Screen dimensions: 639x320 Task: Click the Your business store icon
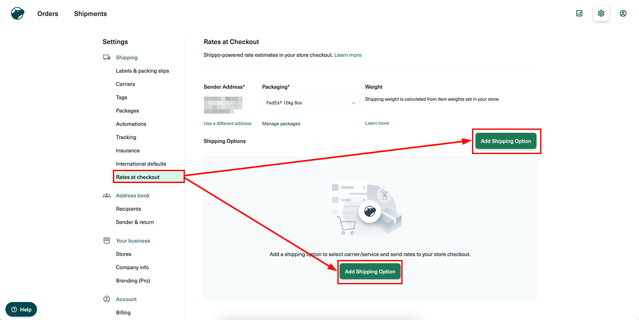pyautogui.click(x=106, y=241)
